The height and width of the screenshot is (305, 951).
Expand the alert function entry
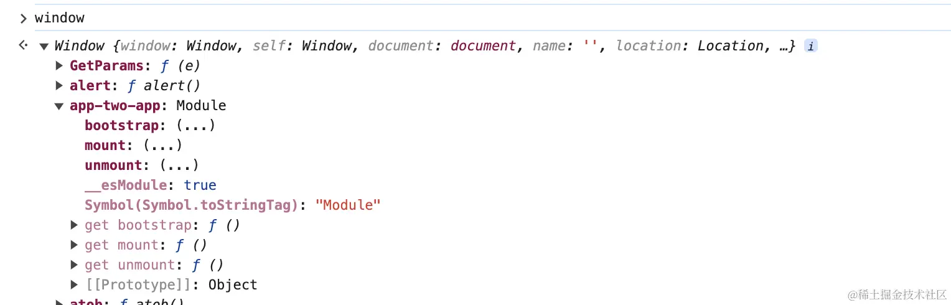60,85
